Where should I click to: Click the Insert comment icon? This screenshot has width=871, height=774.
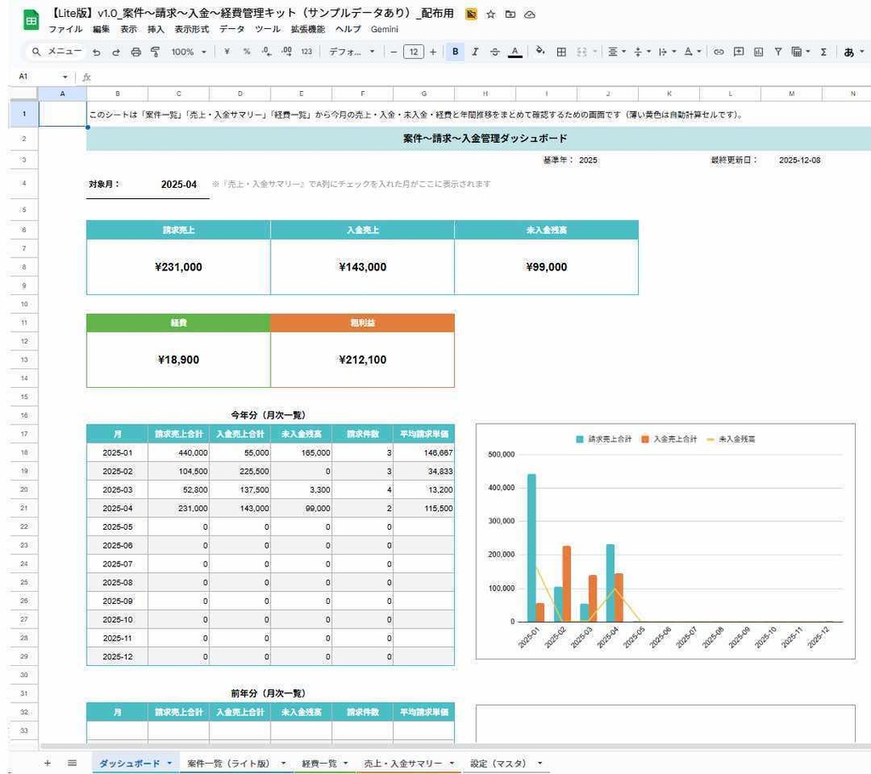tap(738, 53)
